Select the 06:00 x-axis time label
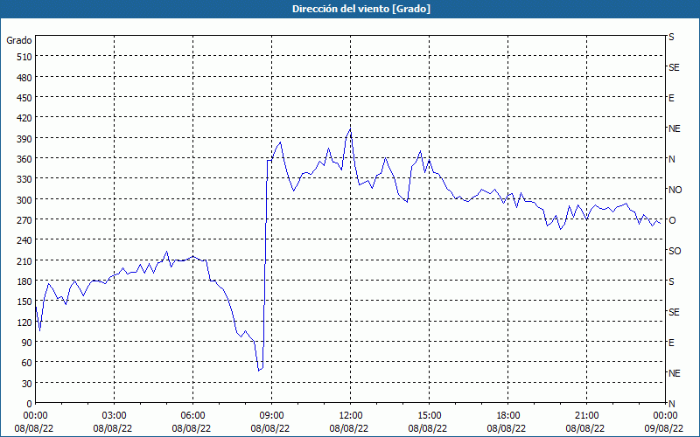 (192, 416)
